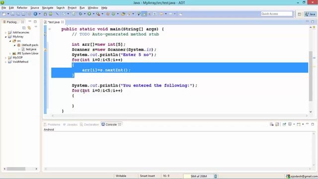
Task: Collapse the MyArray project
Action: pyautogui.click(x=5, y=37)
